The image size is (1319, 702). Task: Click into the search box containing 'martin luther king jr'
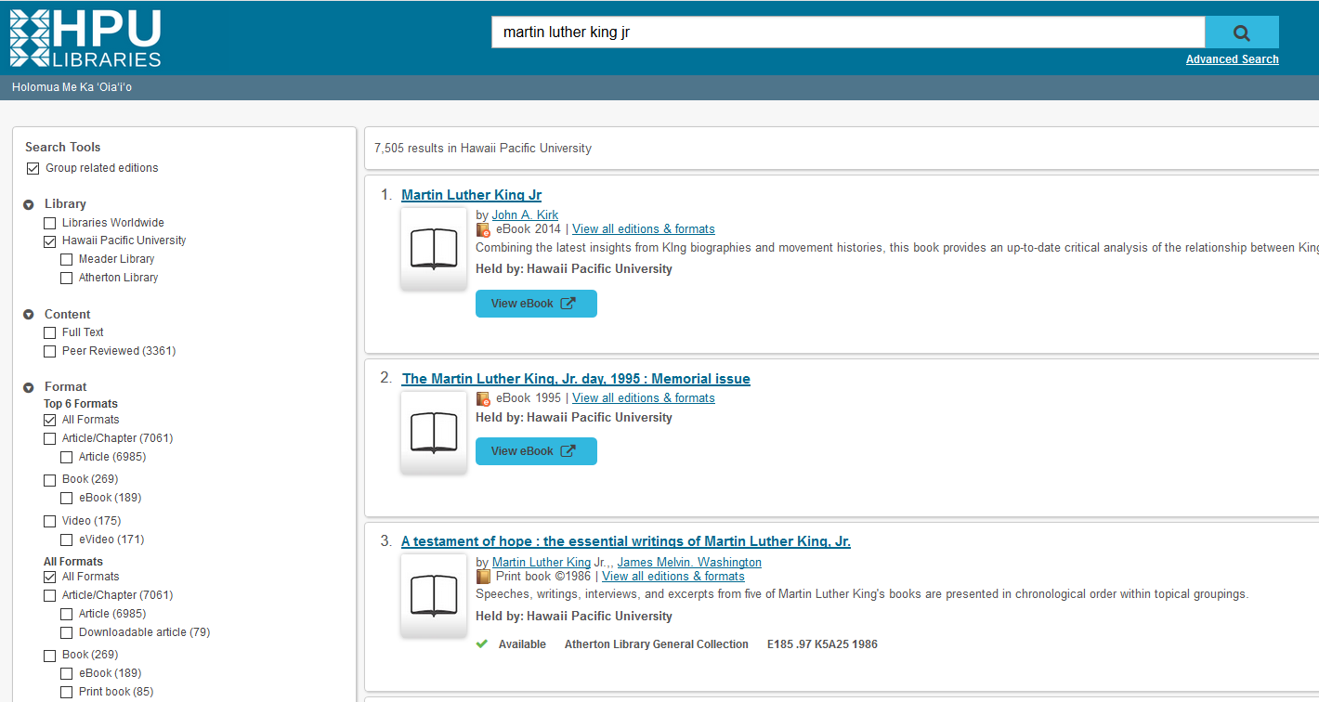point(848,32)
